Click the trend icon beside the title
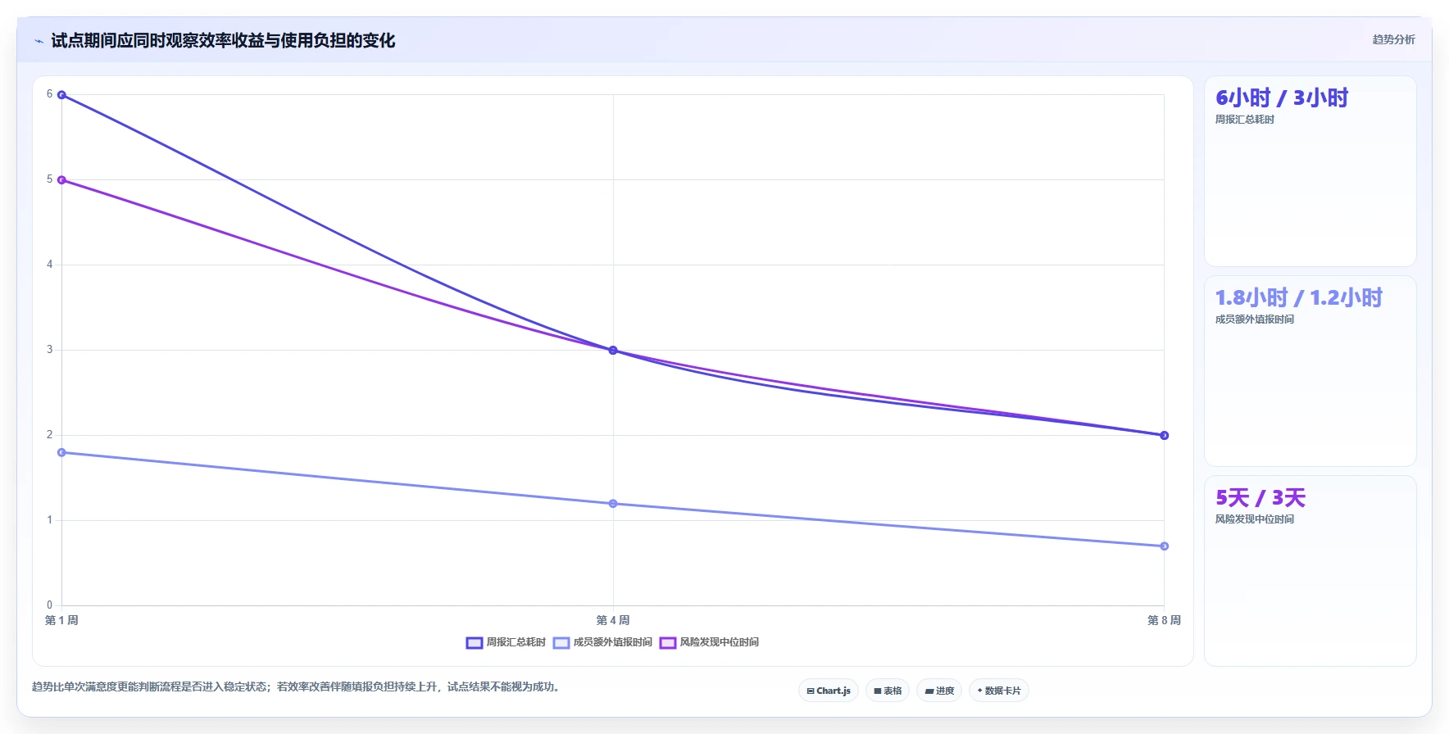 [39, 41]
